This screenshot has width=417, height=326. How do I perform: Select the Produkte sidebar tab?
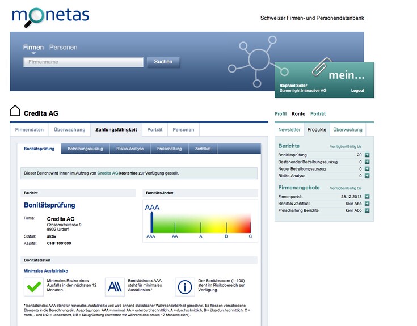(317, 130)
